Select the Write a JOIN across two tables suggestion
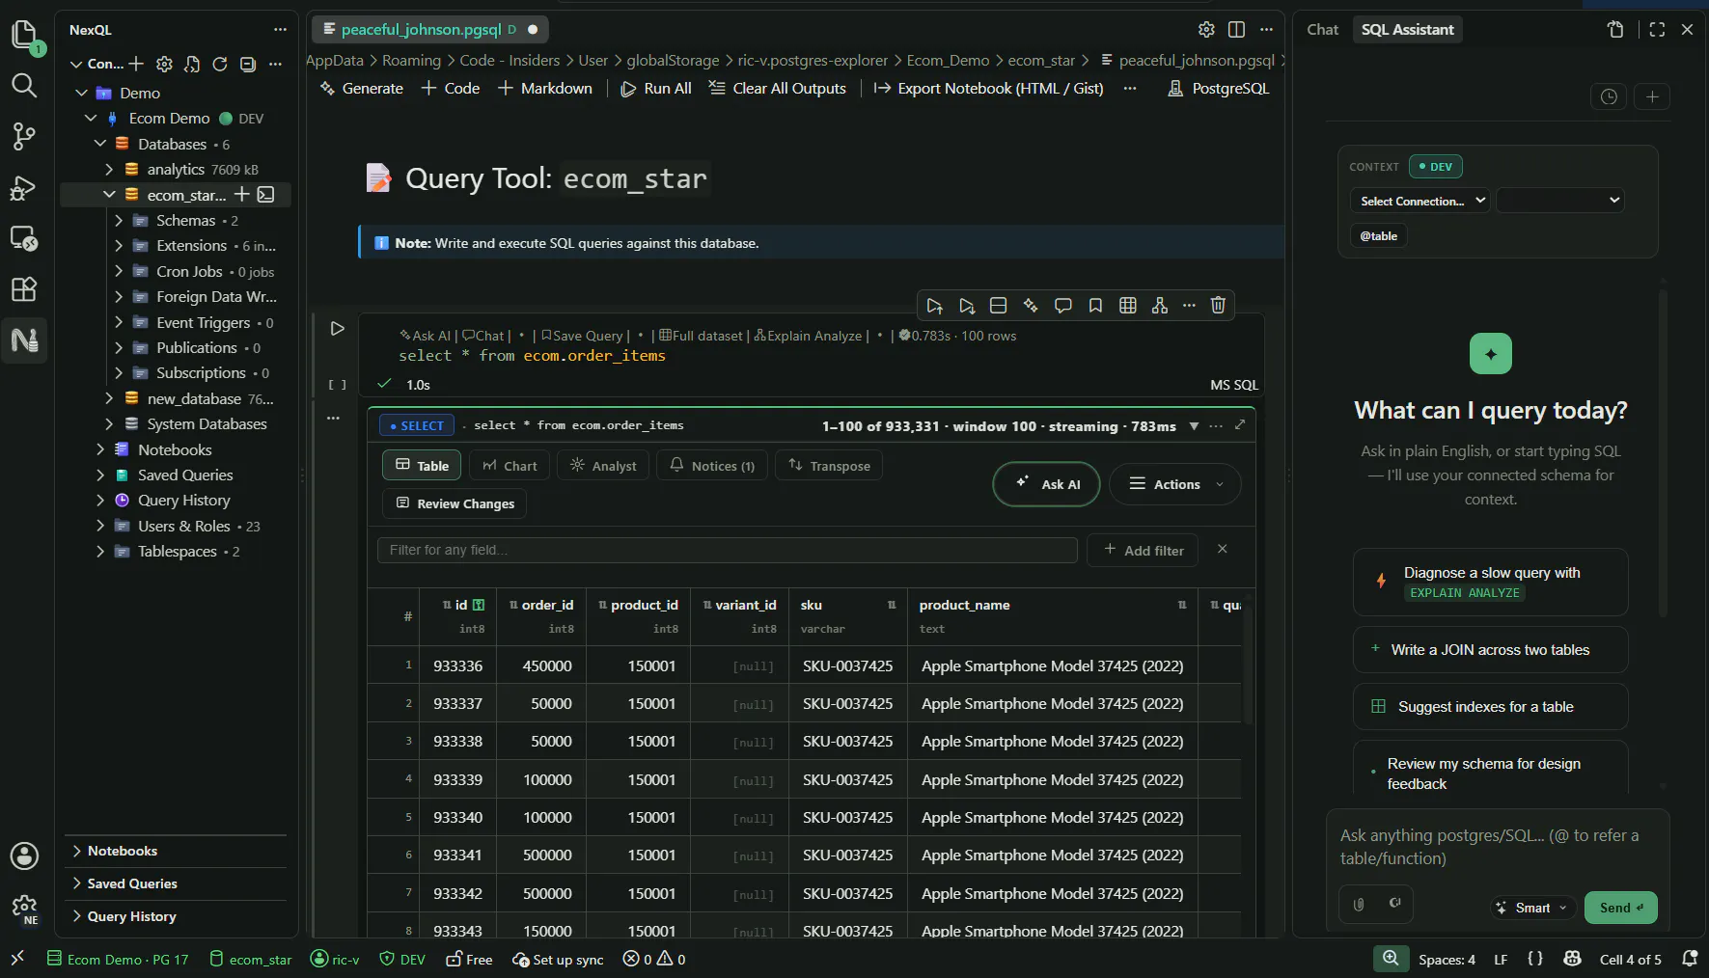This screenshot has height=978, width=1709. click(1490, 650)
